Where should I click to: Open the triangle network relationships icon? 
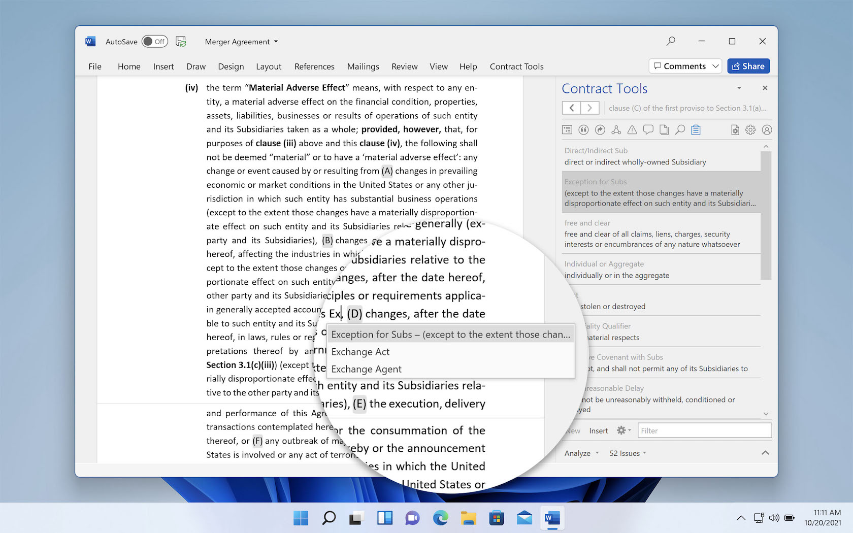point(616,130)
